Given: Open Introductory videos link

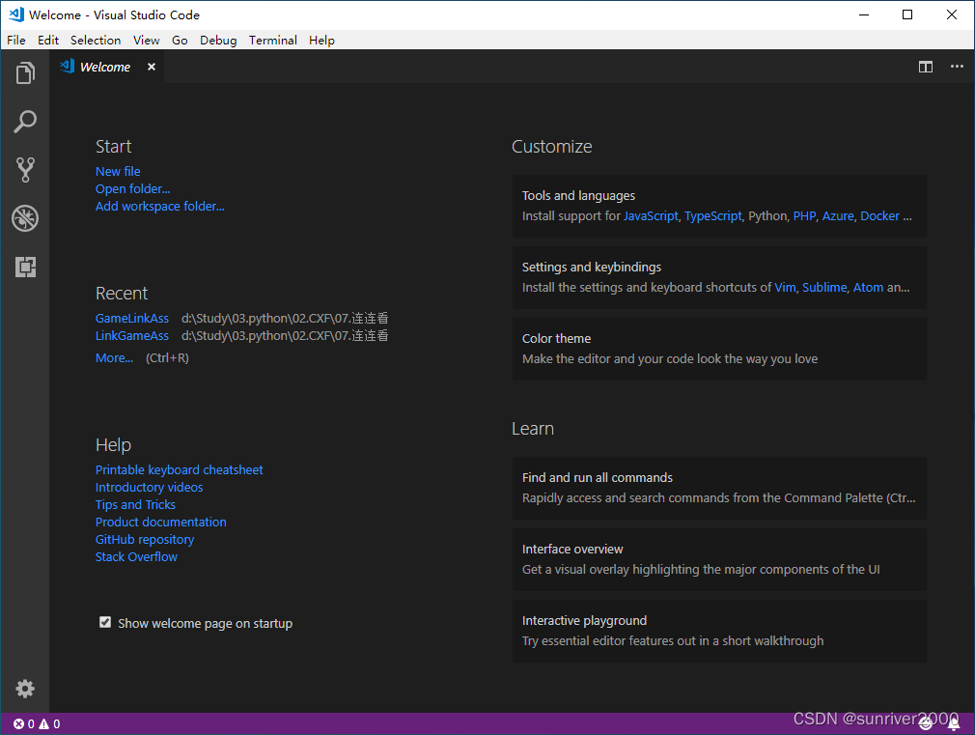Looking at the screenshot, I should point(150,488).
